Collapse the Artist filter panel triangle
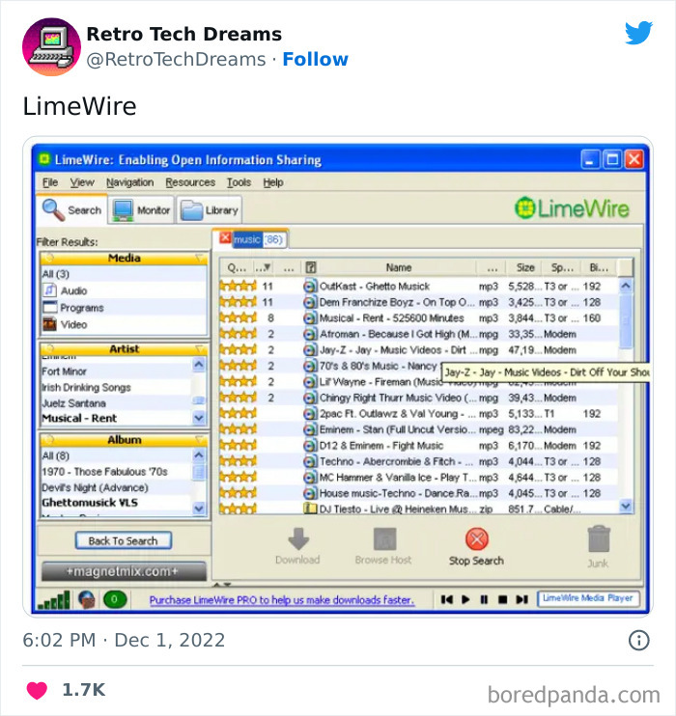 200,349
